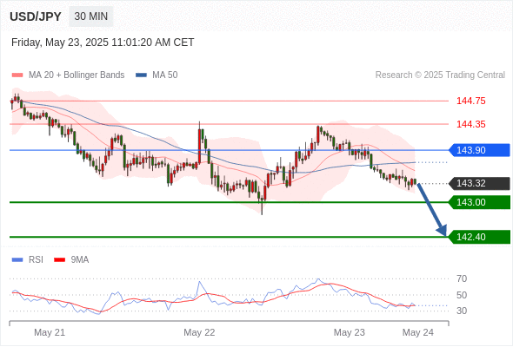Click the chart timestamp text

point(103,43)
